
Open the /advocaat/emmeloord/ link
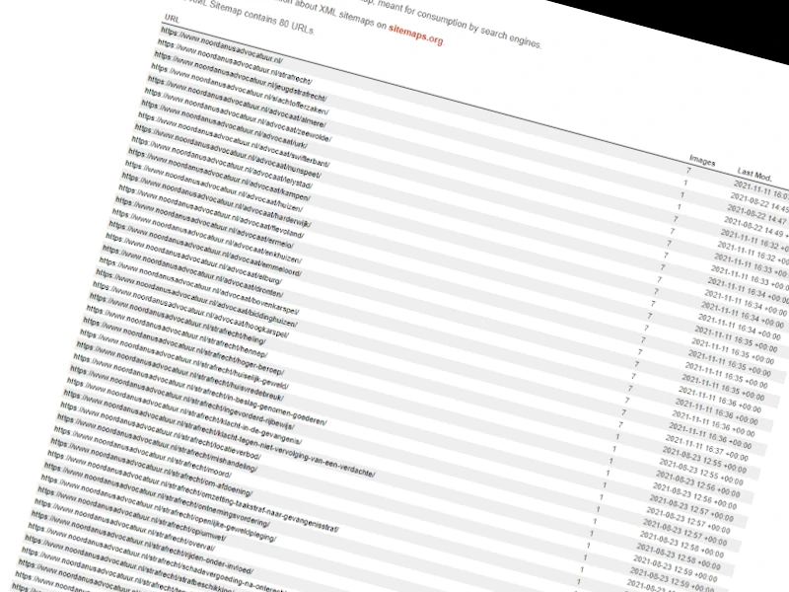[x=205, y=246]
